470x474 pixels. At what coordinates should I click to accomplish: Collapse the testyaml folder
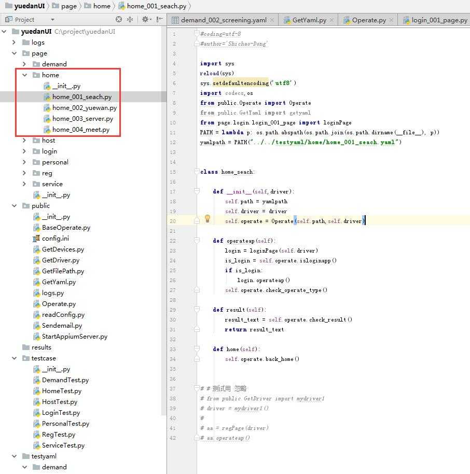pos(14,456)
